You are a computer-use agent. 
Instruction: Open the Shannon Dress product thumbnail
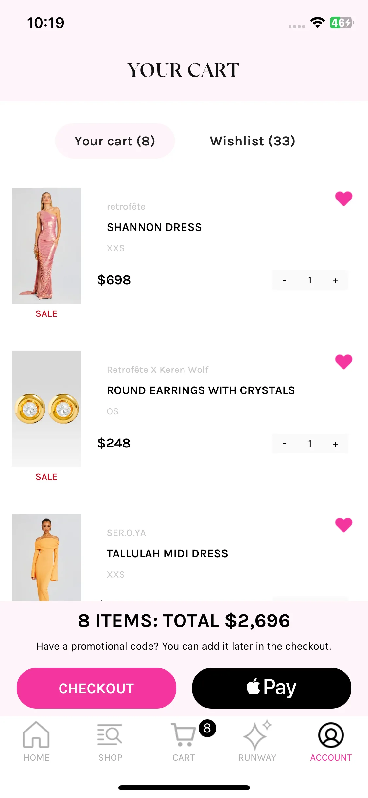[x=46, y=246]
